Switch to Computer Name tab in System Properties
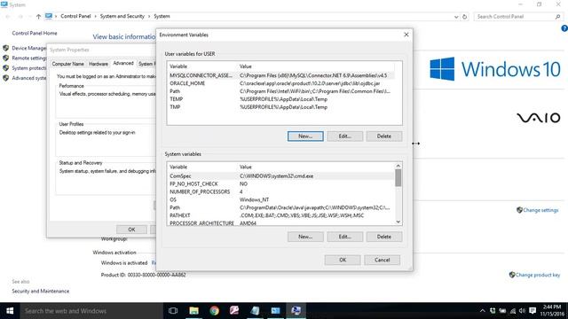The width and height of the screenshot is (568, 319). tap(67, 64)
